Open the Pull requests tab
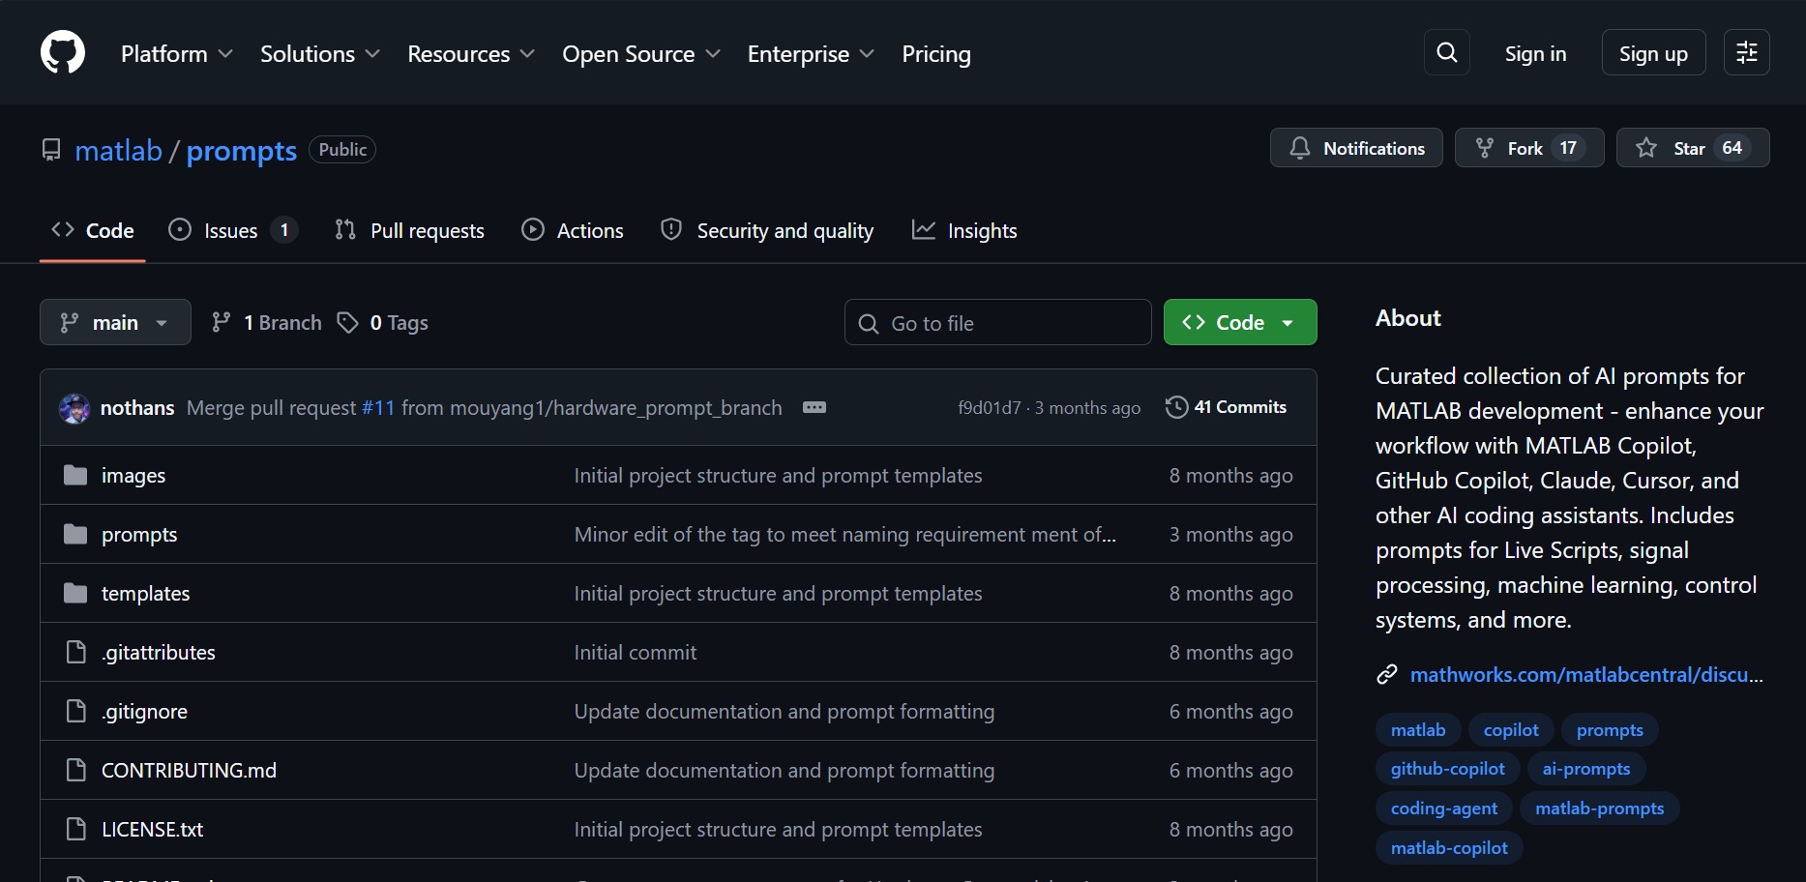Screen dimensions: 1806x882 [x=409, y=230]
